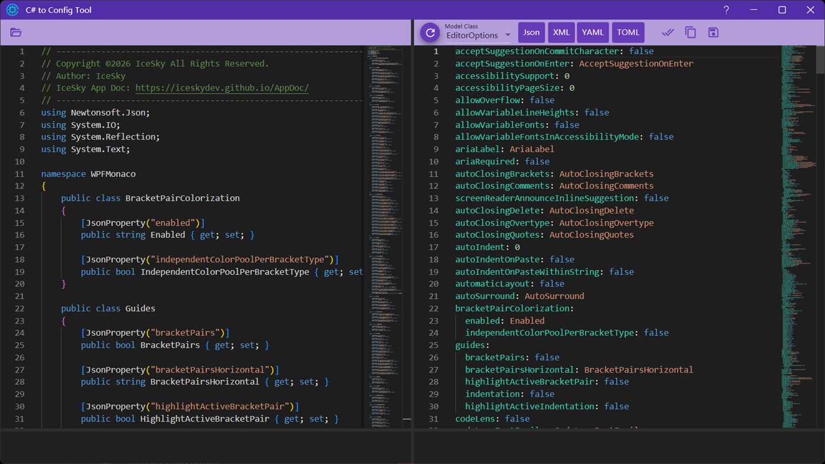
Task: Click 'public bool HighlightActiveBracketPair' line
Action: [210, 419]
